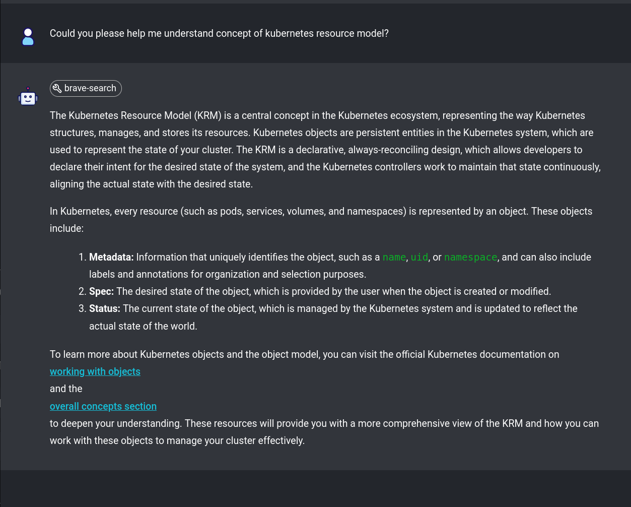Image resolution: width=631 pixels, height=507 pixels.
Task: Click the opening paragraph about KRM
Action: pyautogui.click(x=322, y=150)
